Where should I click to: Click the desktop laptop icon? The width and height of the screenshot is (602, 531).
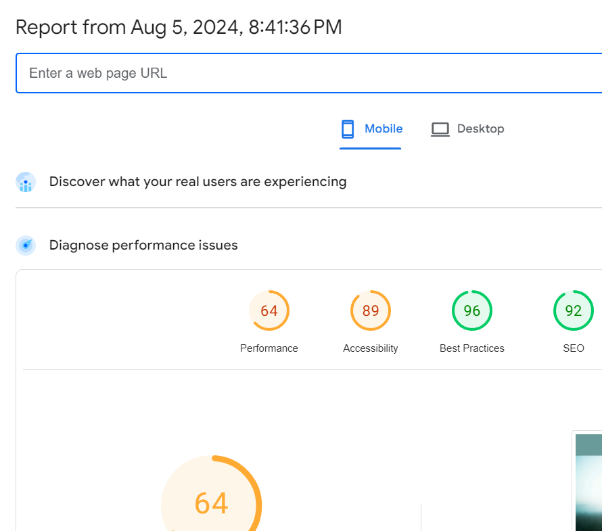click(440, 129)
